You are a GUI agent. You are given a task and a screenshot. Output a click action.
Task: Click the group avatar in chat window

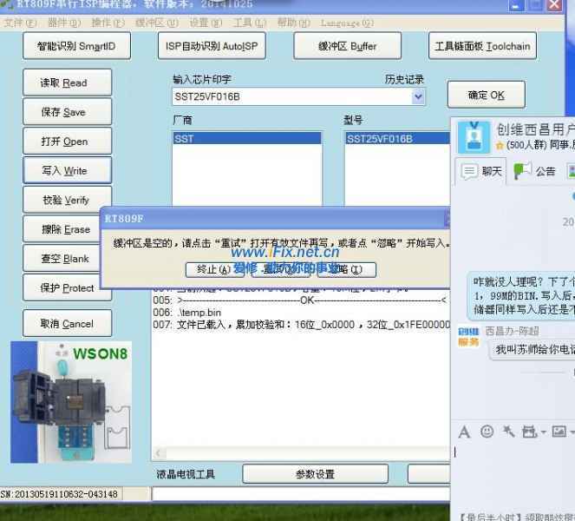(474, 137)
